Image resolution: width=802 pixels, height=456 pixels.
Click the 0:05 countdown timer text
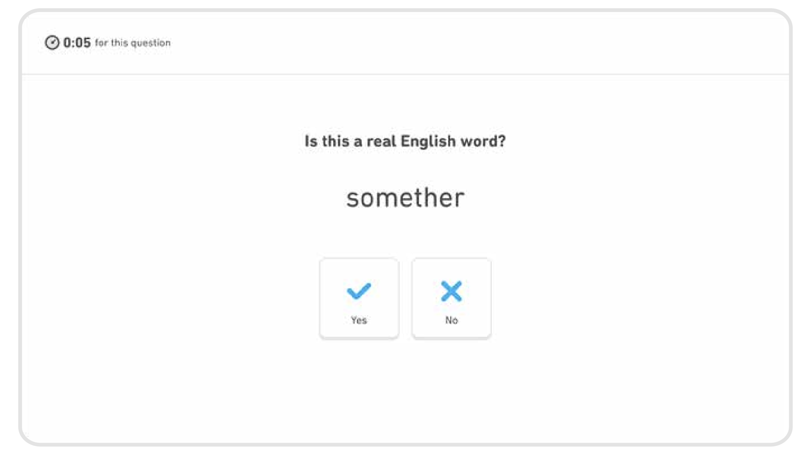tap(77, 42)
